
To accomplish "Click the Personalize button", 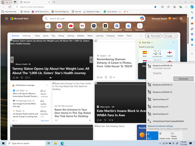I will tap(153, 36).
